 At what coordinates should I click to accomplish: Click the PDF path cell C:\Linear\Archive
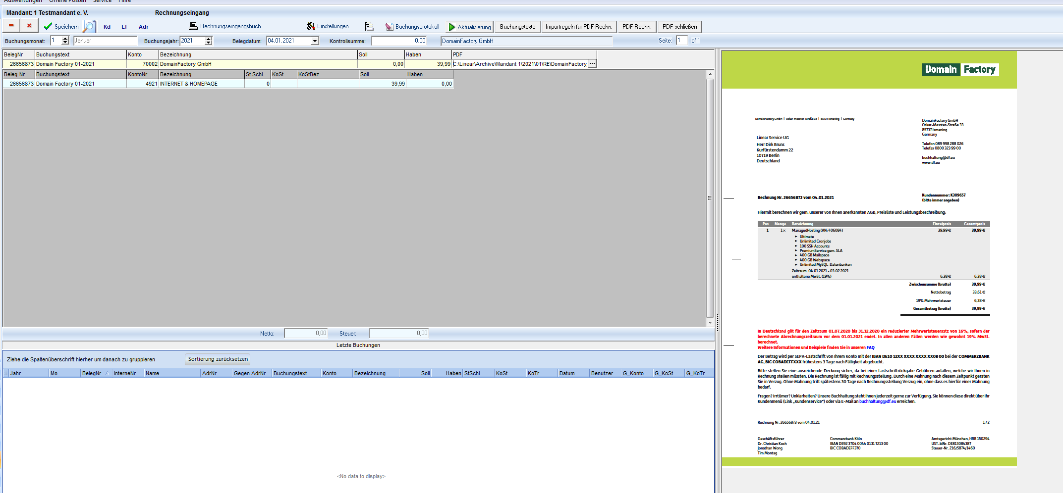click(519, 64)
